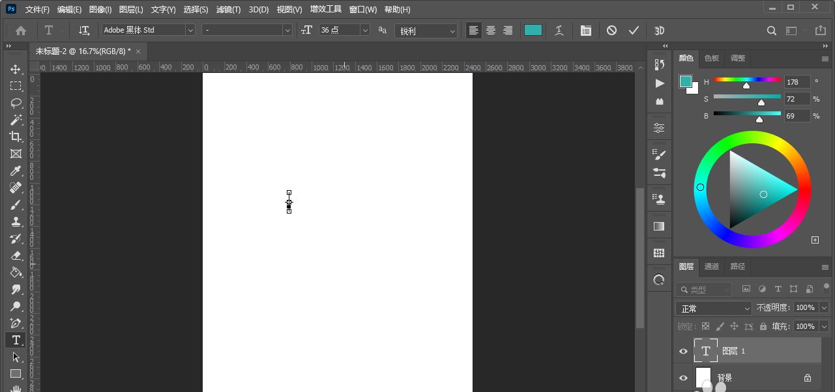Click the text color swatch
The height and width of the screenshot is (392, 835).
tap(533, 30)
